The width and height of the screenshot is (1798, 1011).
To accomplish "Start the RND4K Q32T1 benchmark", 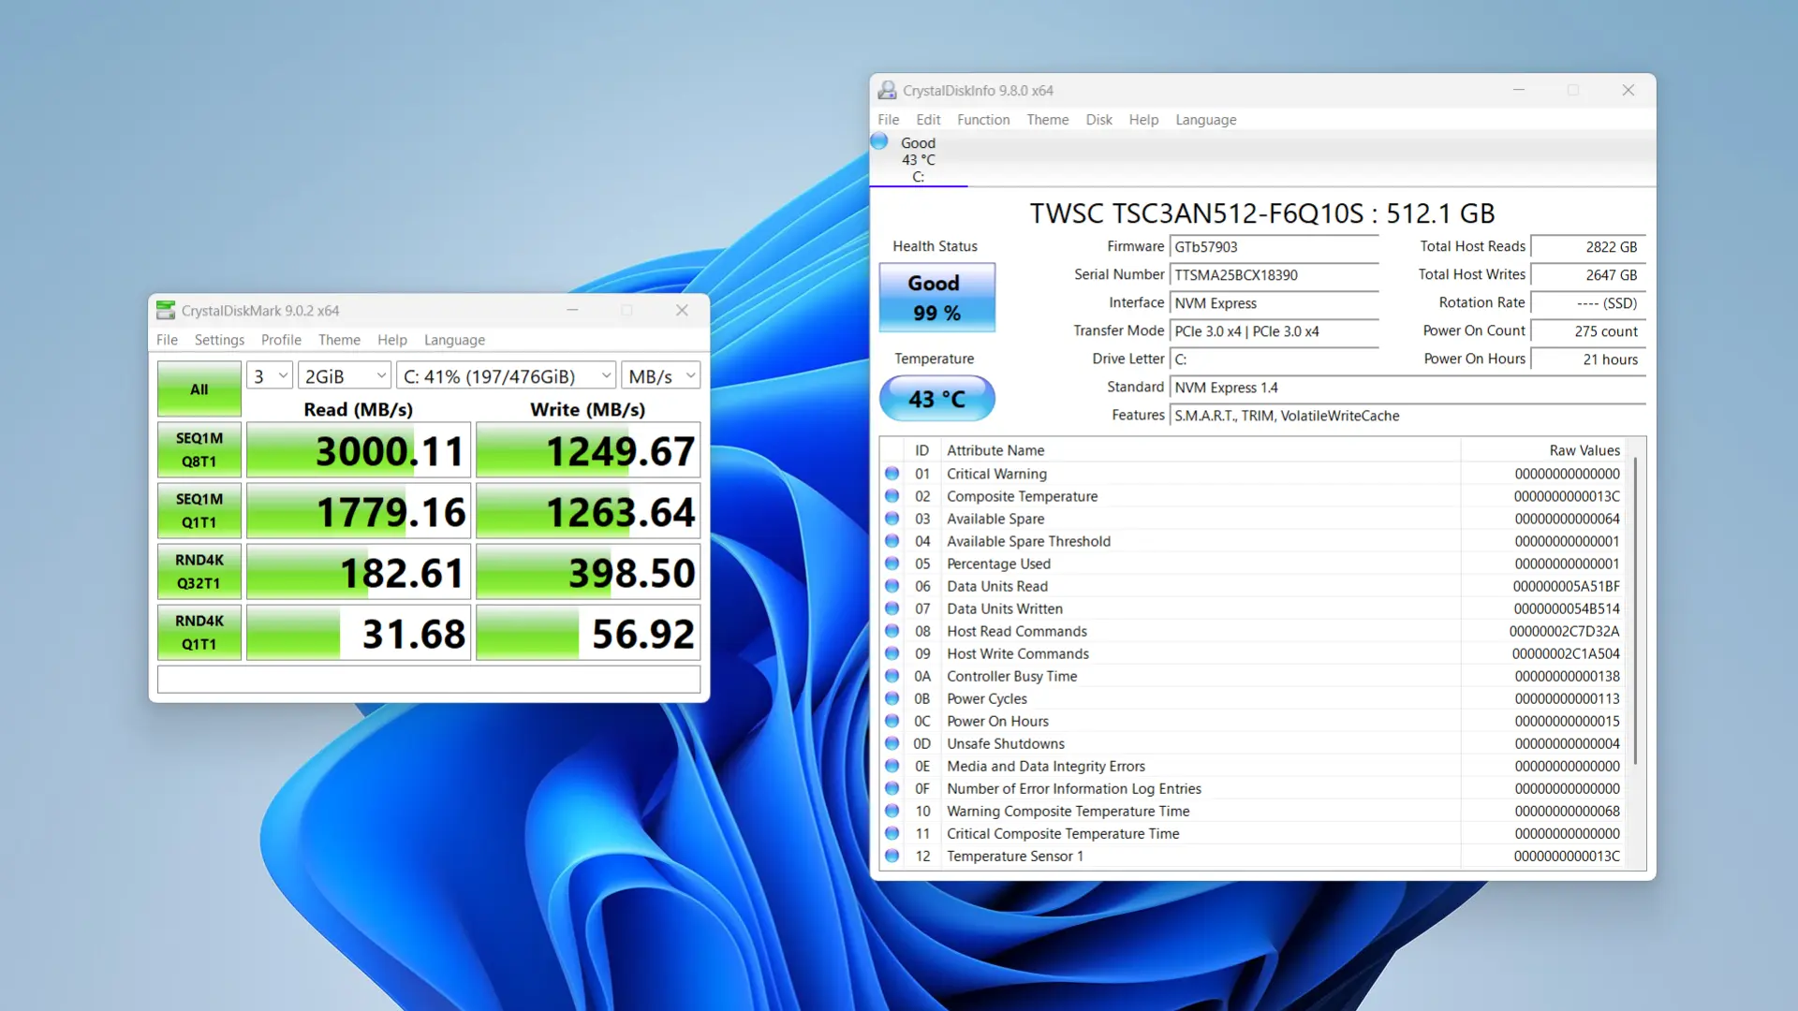I will pyautogui.click(x=199, y=571).
